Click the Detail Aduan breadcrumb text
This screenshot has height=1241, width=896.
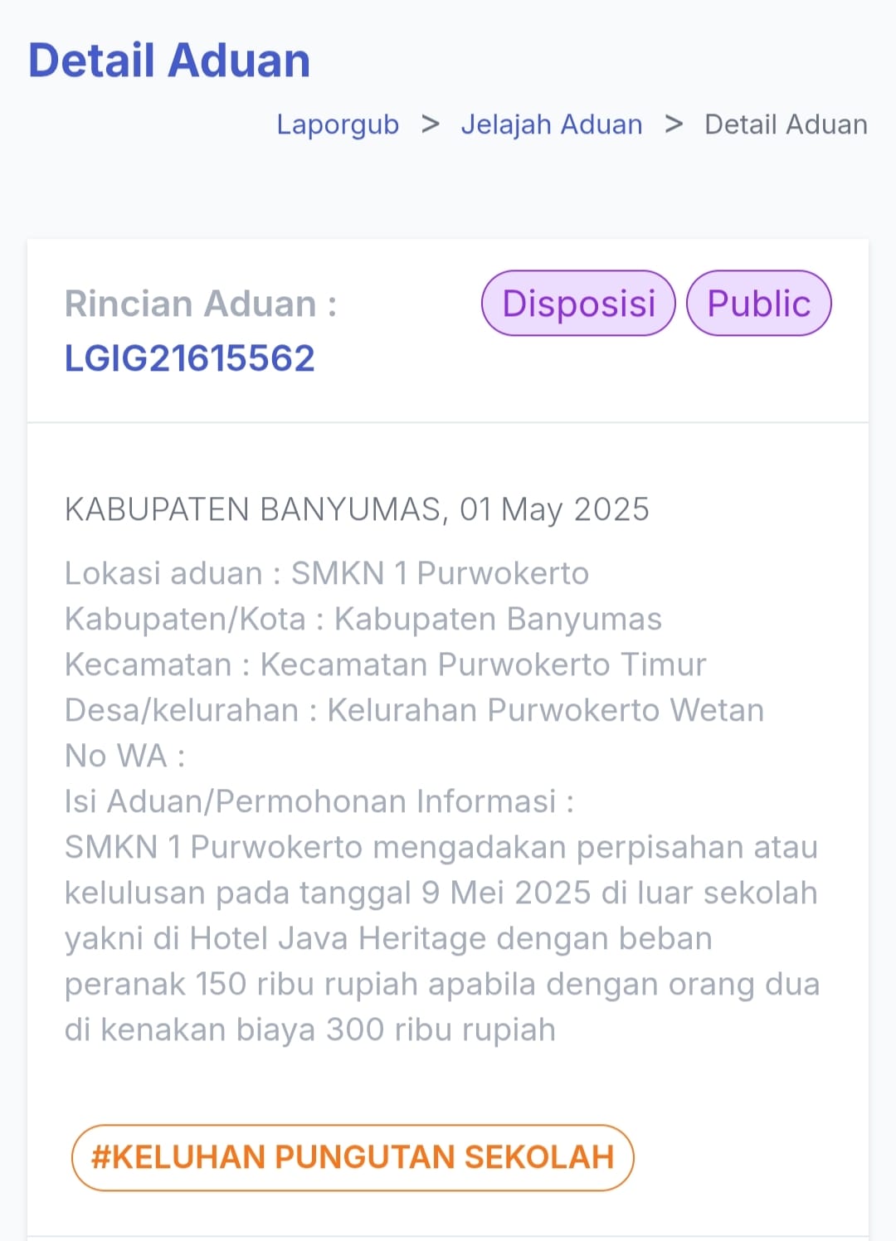tap(786, 124)
